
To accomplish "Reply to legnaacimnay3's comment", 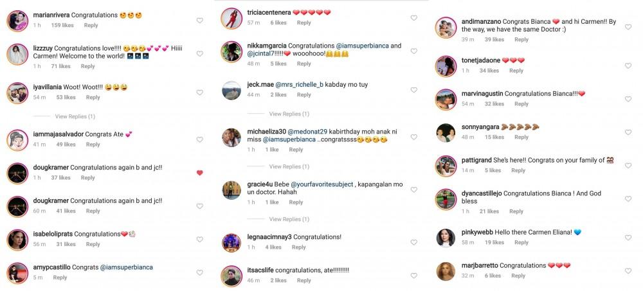I will 298,247.
